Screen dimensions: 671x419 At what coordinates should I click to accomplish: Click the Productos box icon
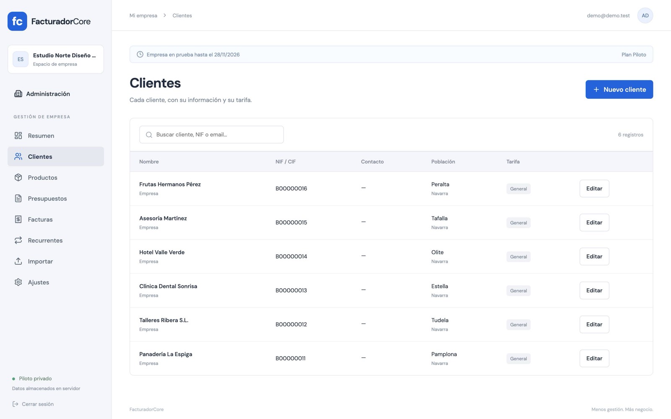18,177
